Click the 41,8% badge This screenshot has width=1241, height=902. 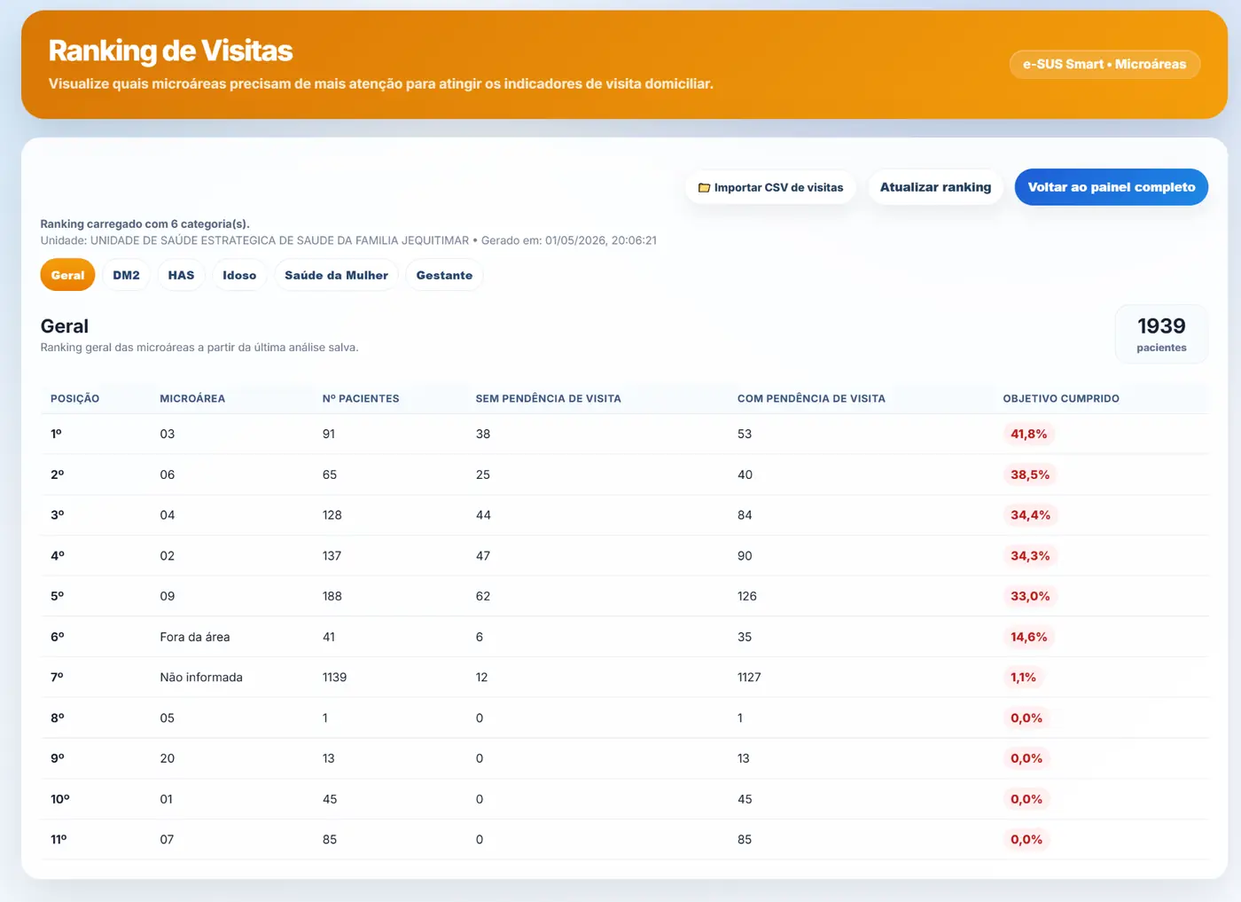click(x=1029, y=434)
